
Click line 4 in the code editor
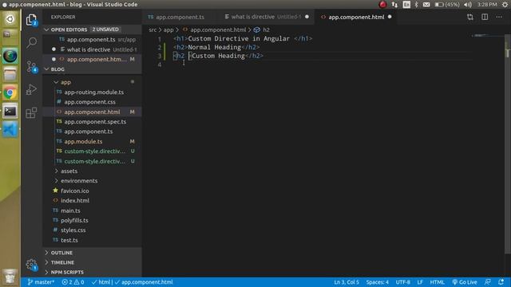tap(323, 65)
